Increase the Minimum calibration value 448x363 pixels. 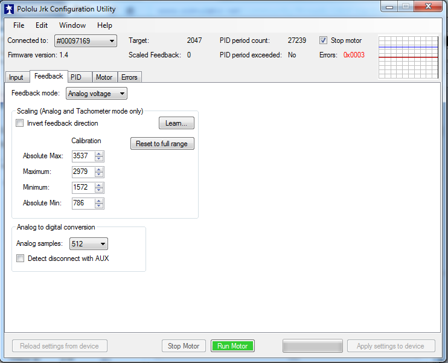99,185
